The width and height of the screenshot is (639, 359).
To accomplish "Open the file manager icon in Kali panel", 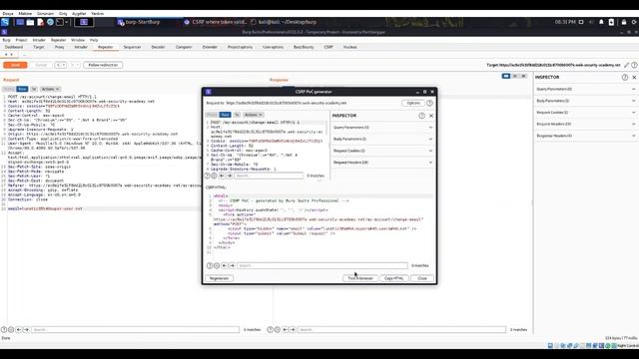I will (30, 22).
